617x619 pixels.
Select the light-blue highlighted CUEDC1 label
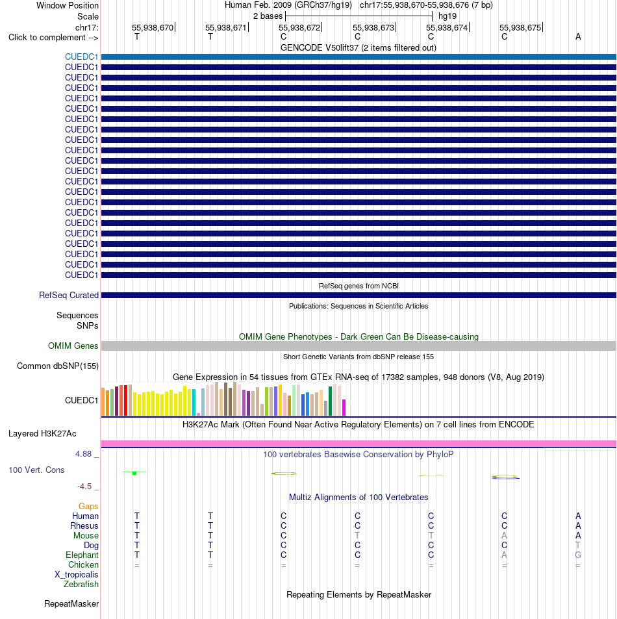point(81,57)
